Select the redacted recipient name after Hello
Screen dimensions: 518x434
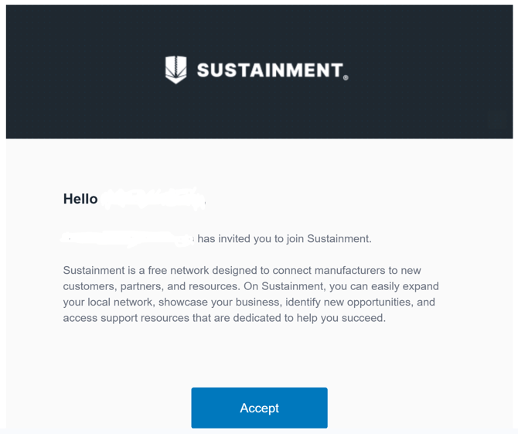point(153,199)
